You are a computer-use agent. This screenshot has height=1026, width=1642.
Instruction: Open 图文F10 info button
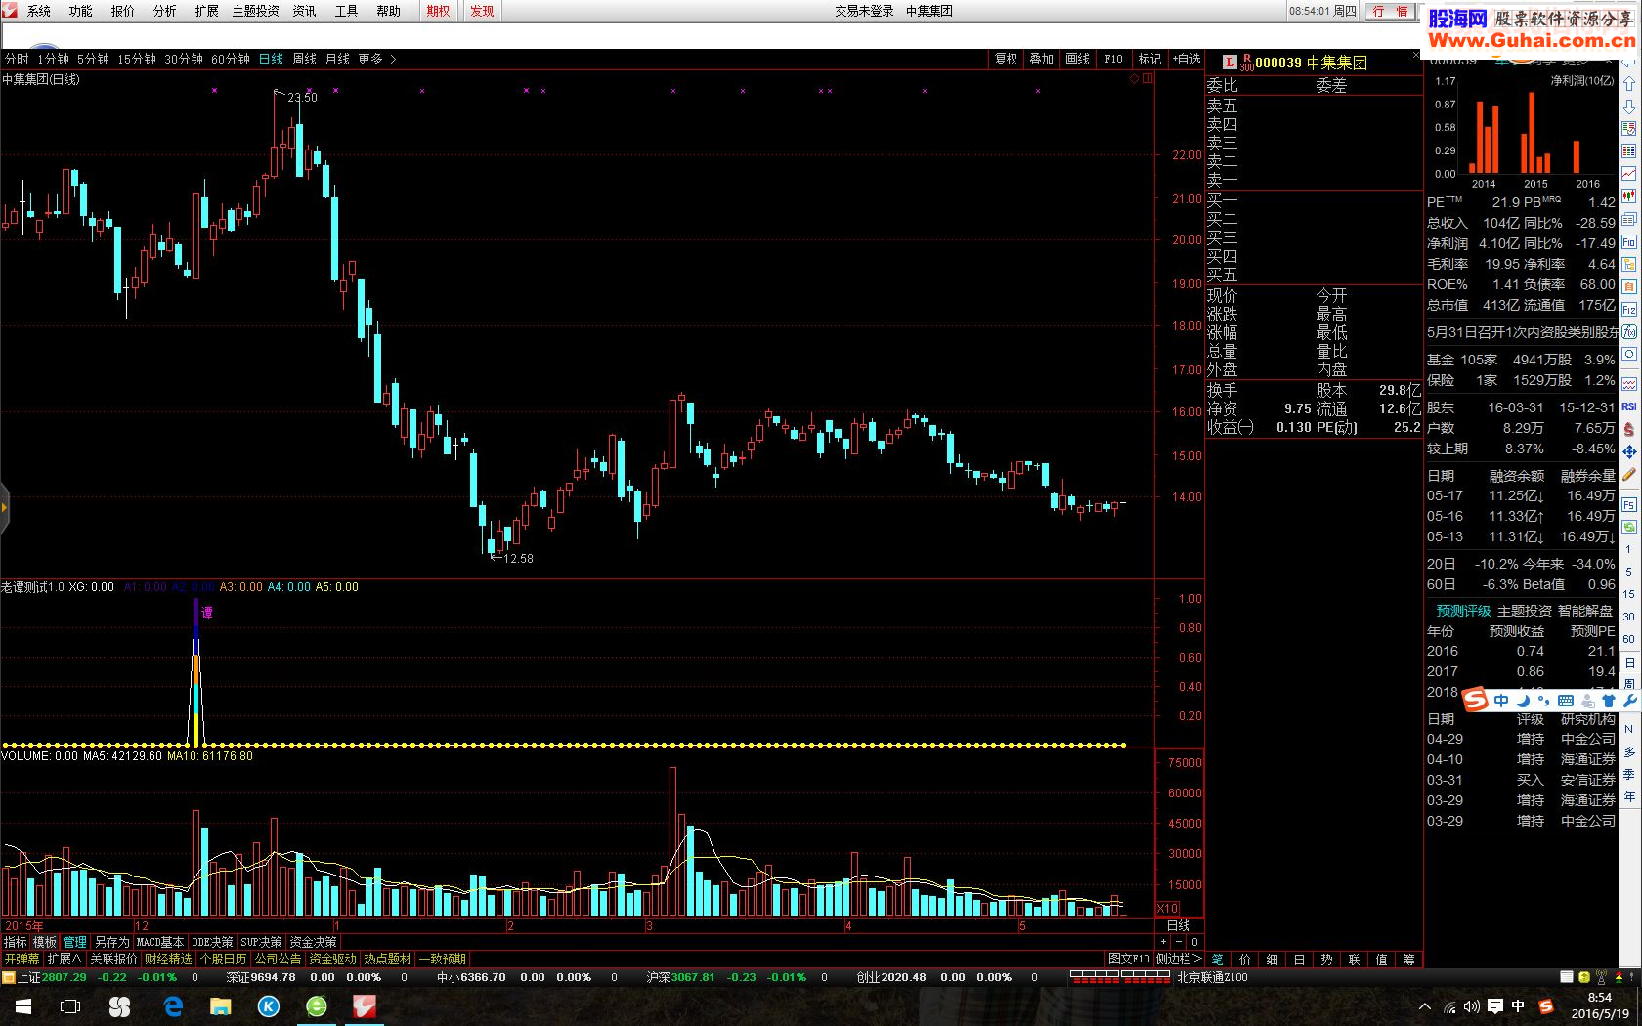pyautogui.click(x=1129, y=959)
